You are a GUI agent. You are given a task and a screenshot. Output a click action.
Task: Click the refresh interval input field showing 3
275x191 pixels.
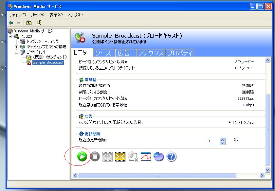[213, 141]
